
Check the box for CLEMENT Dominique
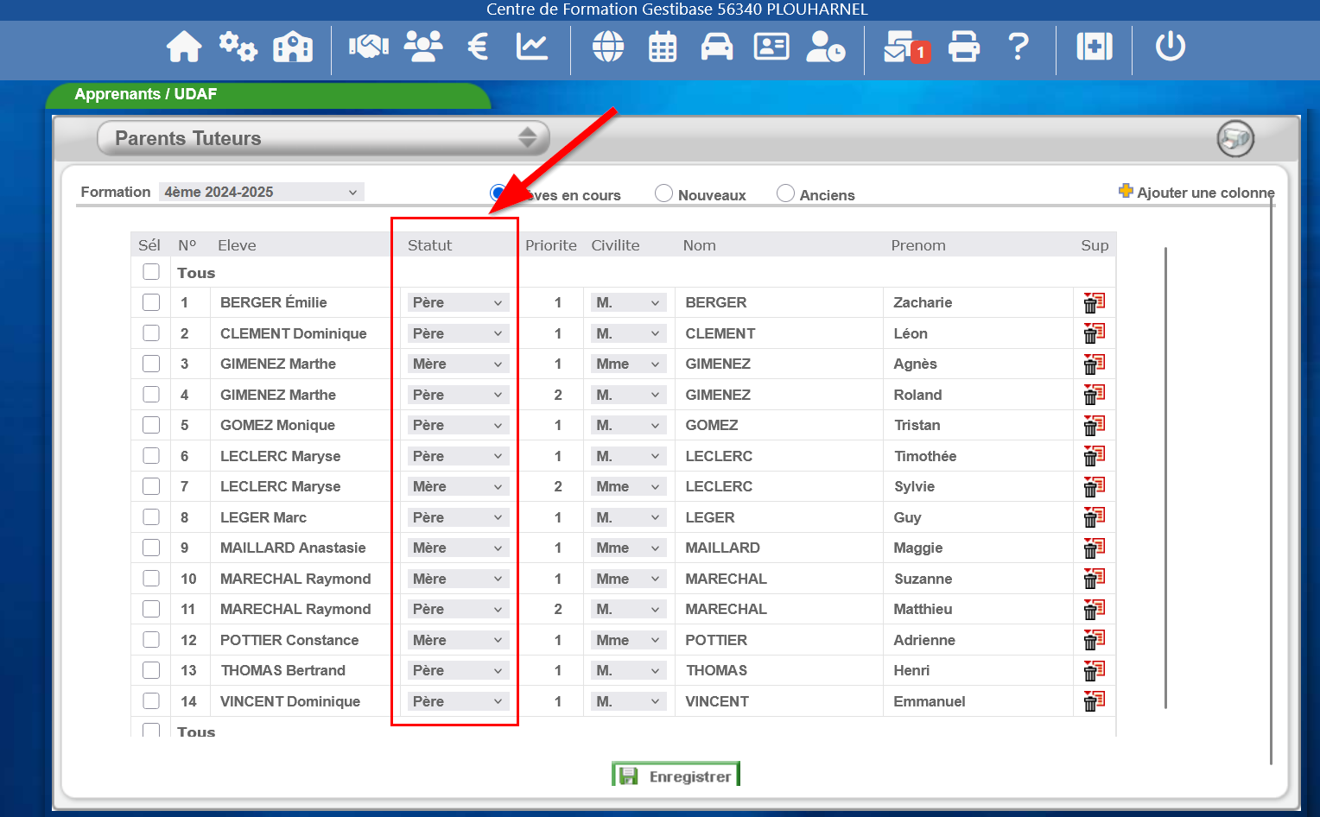[x=151, y=333]
